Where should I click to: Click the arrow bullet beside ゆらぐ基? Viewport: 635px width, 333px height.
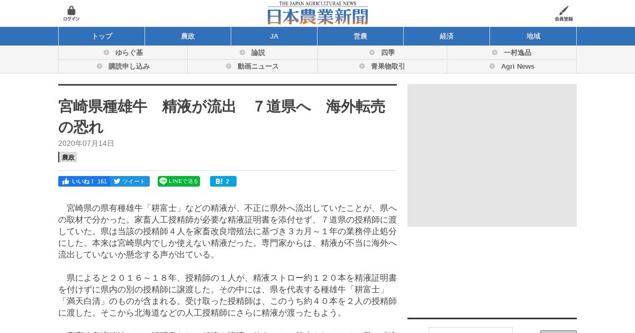coord(106,52)
